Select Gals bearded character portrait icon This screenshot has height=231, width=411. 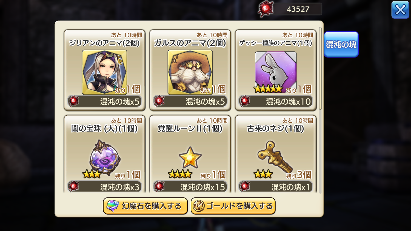(190, 72)
